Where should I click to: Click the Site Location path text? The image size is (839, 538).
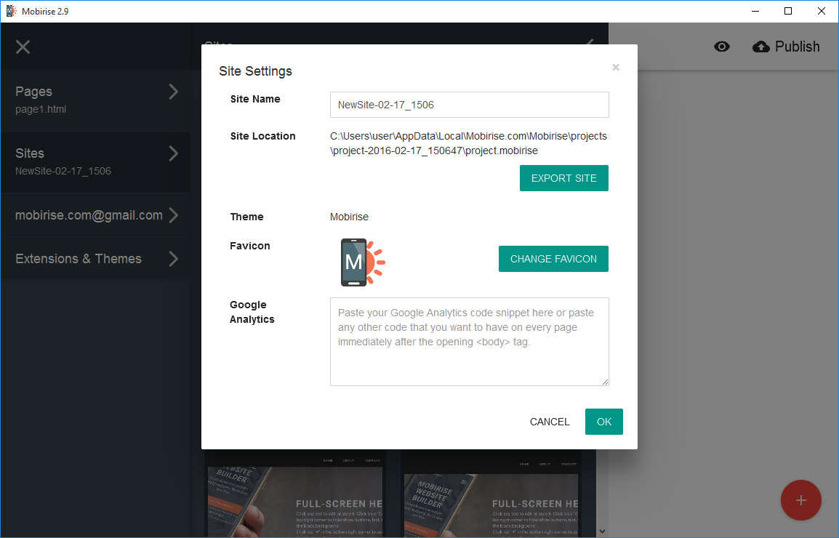pyautogui.click(x=468, y=143)
